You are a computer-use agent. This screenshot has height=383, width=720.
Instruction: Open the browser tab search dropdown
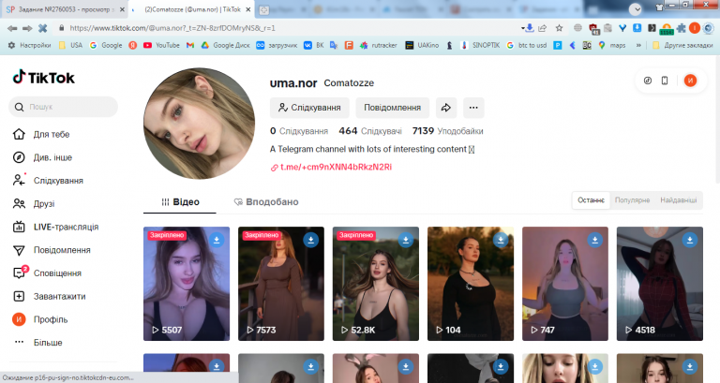tap(635, 8)
